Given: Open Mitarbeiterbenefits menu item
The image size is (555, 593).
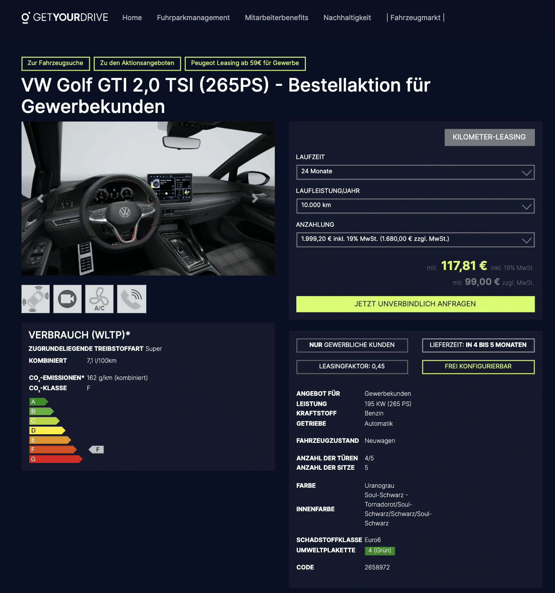Looking at the screenshot, I should pos(277,18).
